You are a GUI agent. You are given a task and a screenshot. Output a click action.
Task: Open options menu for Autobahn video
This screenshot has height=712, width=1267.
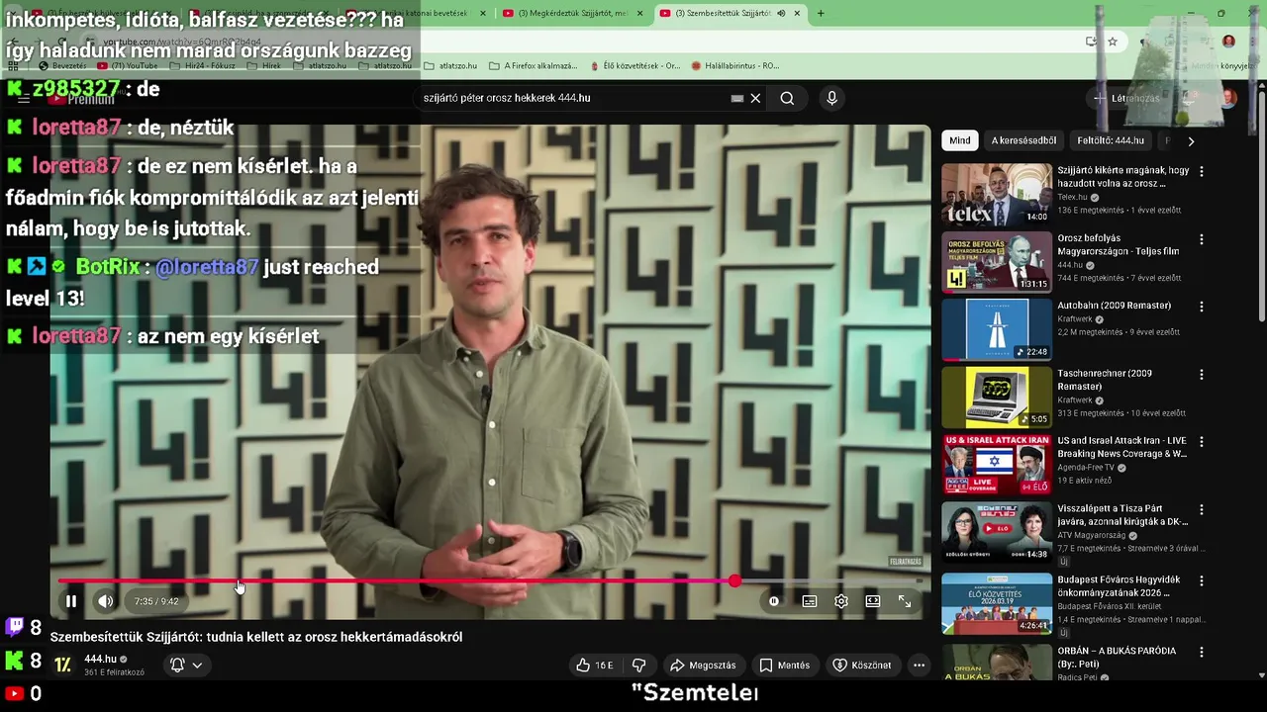tap(1202, 307)
